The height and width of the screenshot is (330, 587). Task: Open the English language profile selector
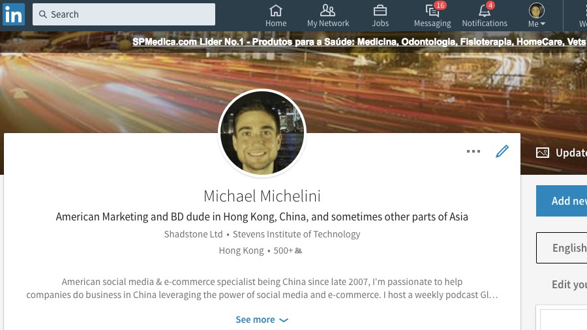coord(562,248)
